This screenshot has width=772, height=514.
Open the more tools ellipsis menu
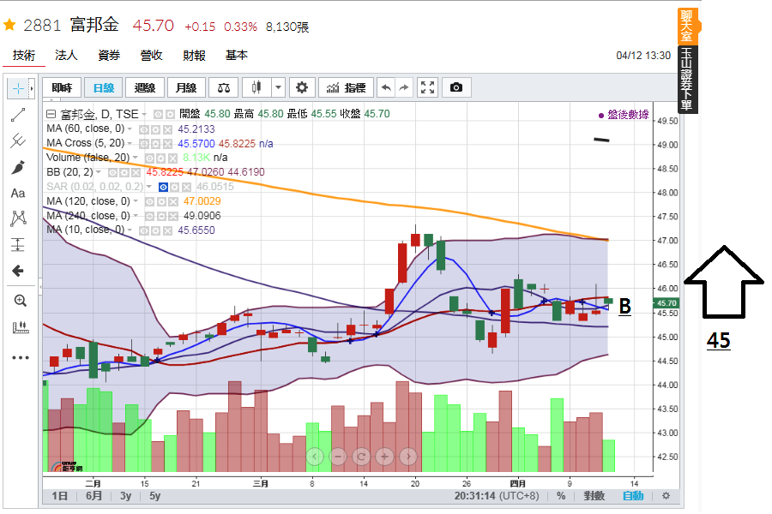coord(21,357)
